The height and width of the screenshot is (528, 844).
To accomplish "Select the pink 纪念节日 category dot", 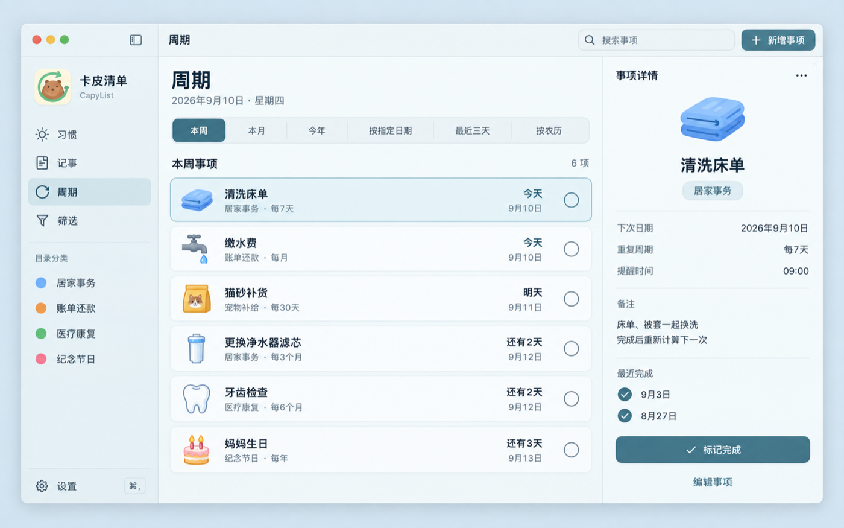I will click(41, 358).
